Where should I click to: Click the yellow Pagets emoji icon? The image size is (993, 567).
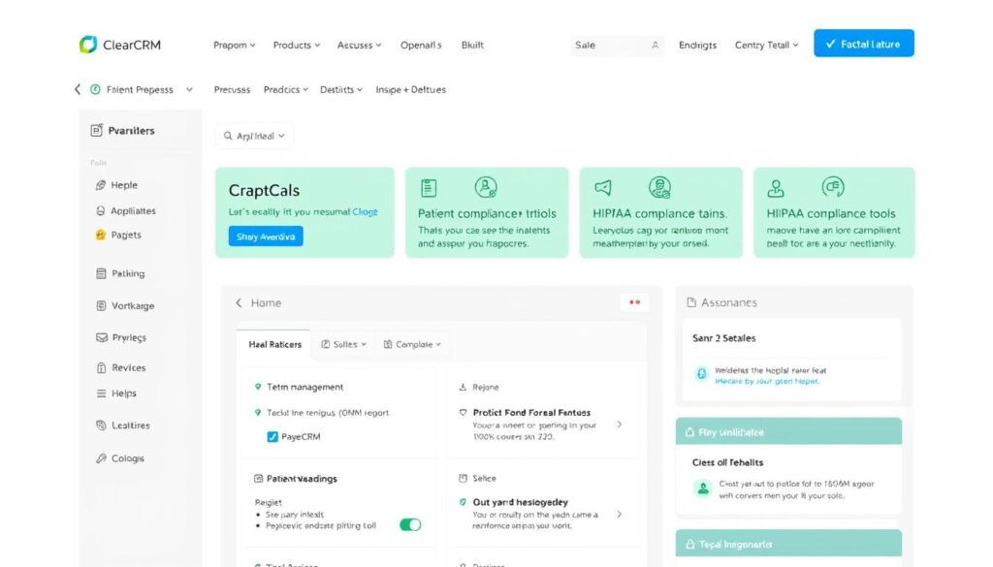point(100,235)
